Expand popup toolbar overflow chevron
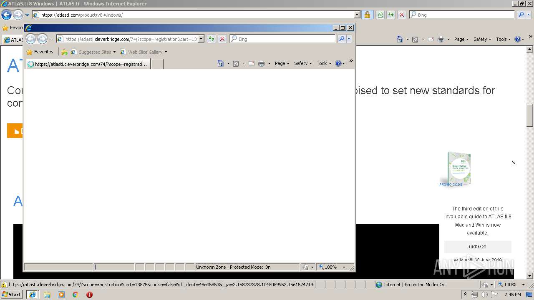Viewport: 534px width, 300px height. click(351, 61)
